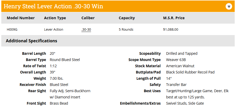Click the Barrel Length label

34,53
